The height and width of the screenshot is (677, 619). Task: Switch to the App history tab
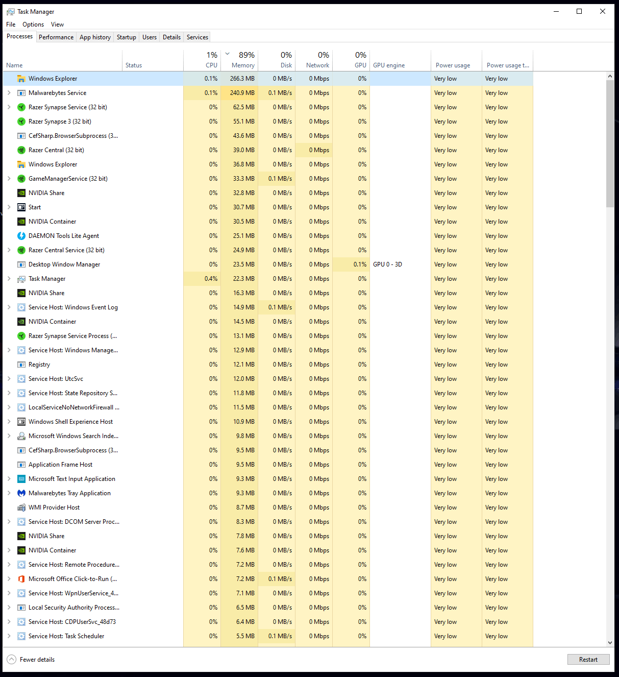tap(95, 37)
